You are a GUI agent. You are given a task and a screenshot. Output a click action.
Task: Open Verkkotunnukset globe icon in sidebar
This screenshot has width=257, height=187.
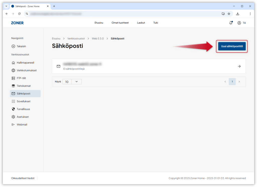pyautogui.click(x=13, y=70)
